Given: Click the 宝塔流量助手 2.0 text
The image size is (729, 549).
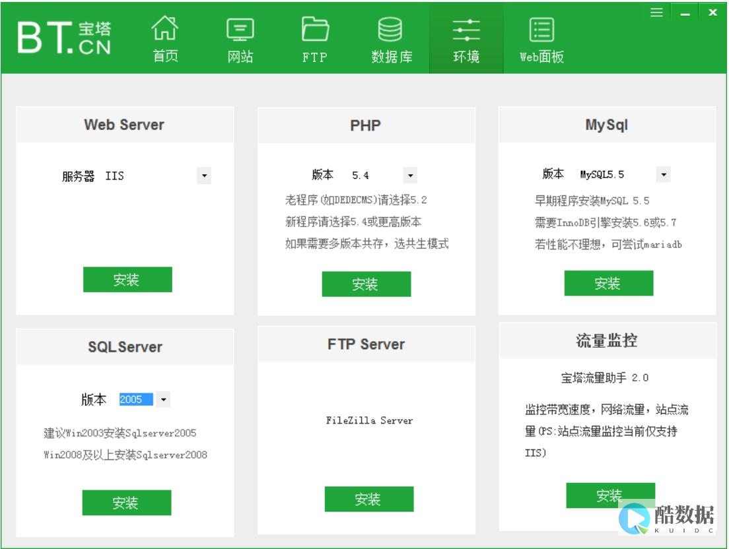Looking at the screenshot, I should pyautogui.click(x=604, y=377).
